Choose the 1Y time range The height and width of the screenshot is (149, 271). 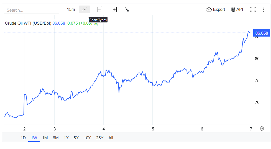tap(66, 138)
